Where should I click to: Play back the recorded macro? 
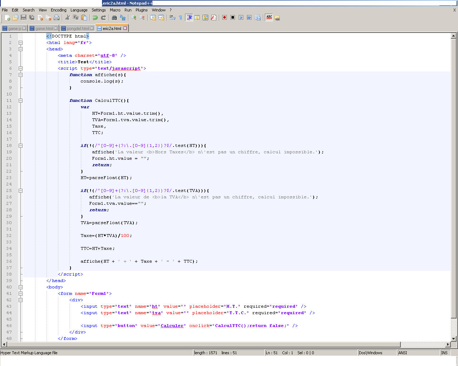(x=241, y=18)
